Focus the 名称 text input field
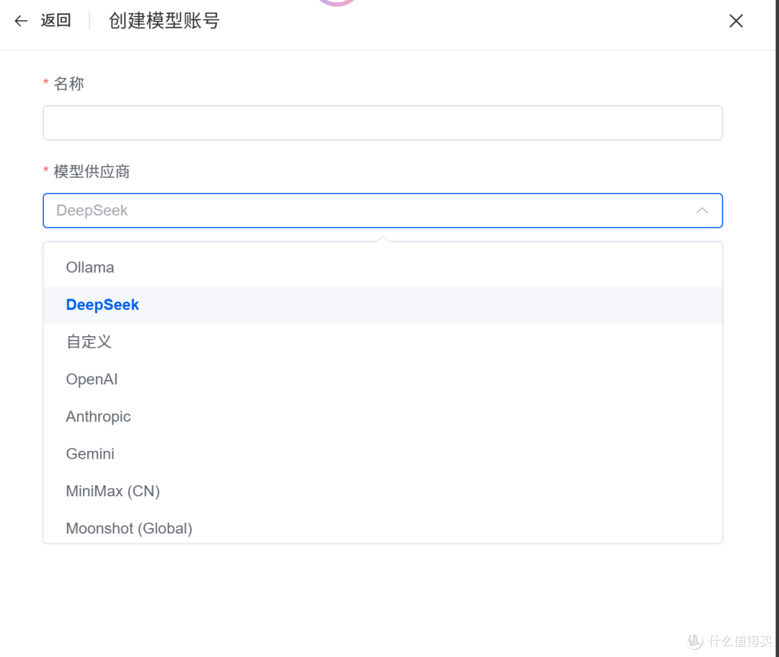779x657 pixels. point(382,123)
